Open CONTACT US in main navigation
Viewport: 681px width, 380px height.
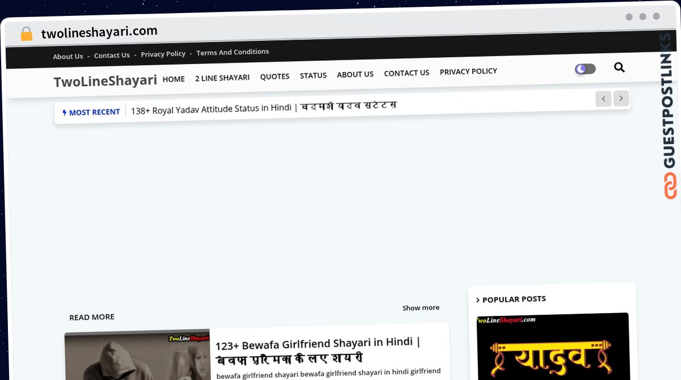[406, 73]
